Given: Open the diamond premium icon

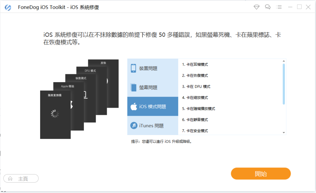Looking at the screenshot, I should click(x=256, y=7).
